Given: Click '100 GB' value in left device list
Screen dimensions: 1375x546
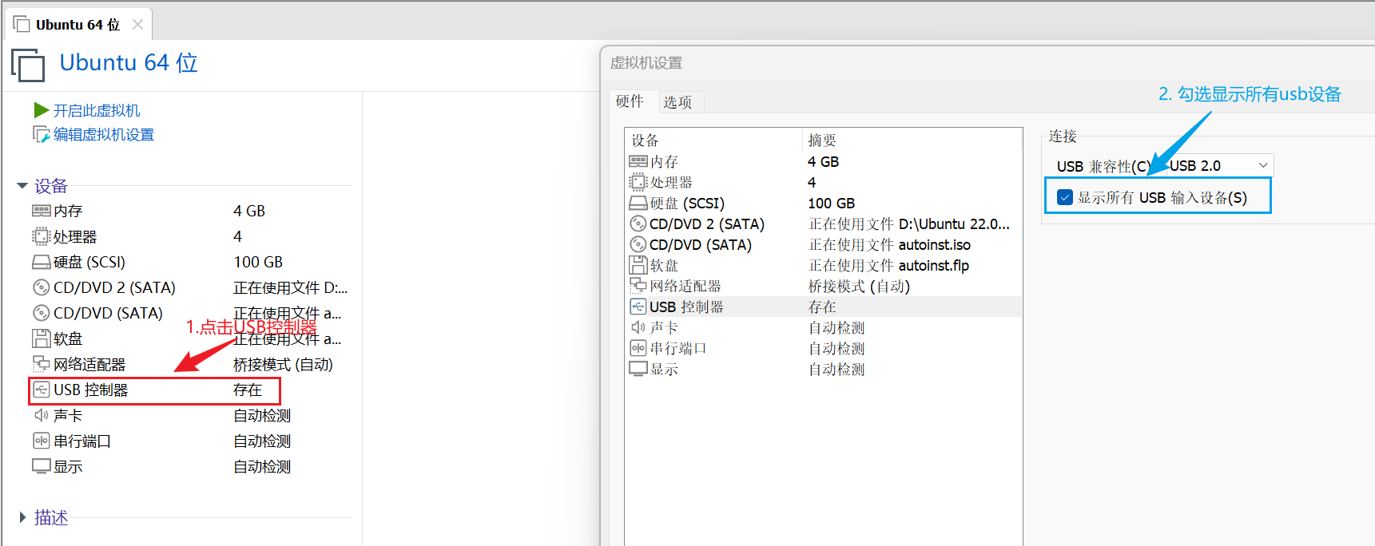Looking at the screenshot, I should 258,262.
